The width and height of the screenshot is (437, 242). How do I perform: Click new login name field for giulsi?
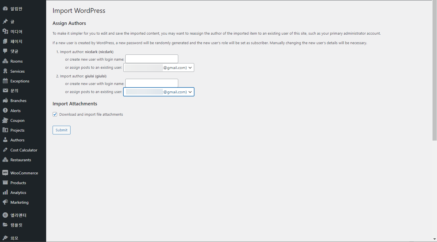click(152, 83)
